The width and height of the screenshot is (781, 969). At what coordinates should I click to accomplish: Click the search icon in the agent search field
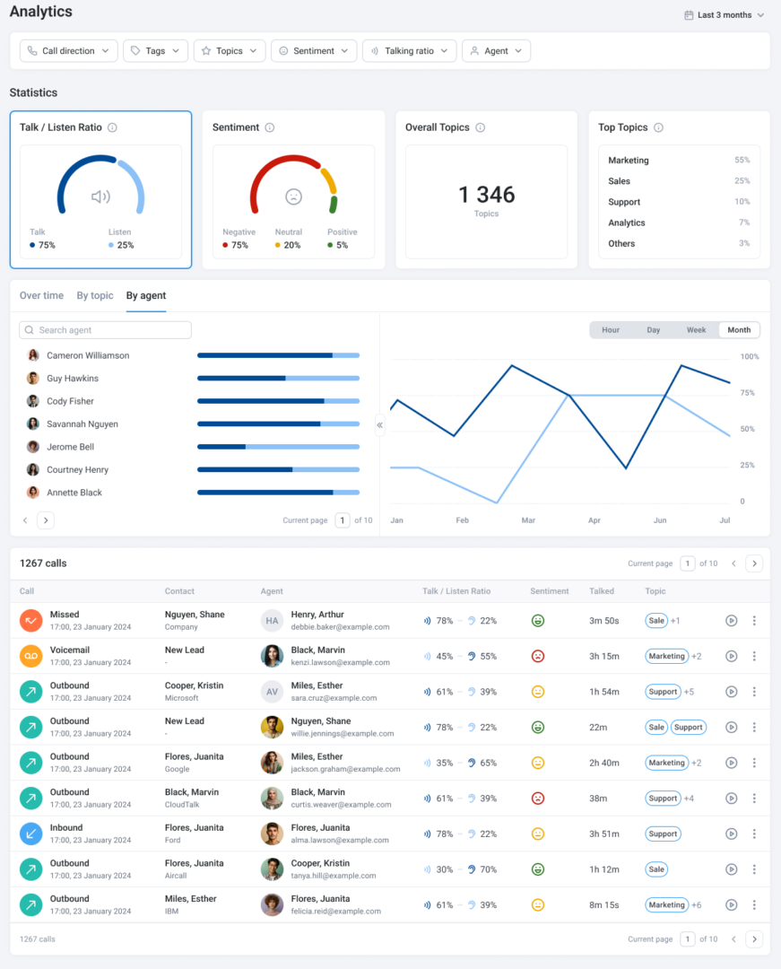coord(30,330)
